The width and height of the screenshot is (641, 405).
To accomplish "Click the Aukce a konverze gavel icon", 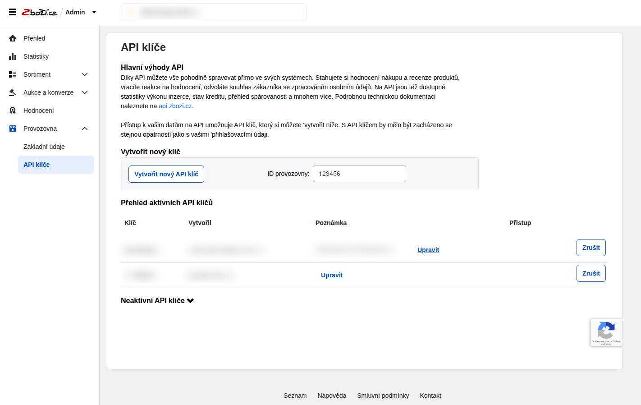I will pyautogui.click(x=13, y=92).
